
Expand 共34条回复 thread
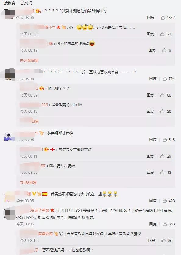coord(29,60)
